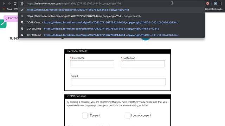The image size is (225, 126).
Task: Open the bookmarks folder icon beside Apps
Action: tap(16, 9)
